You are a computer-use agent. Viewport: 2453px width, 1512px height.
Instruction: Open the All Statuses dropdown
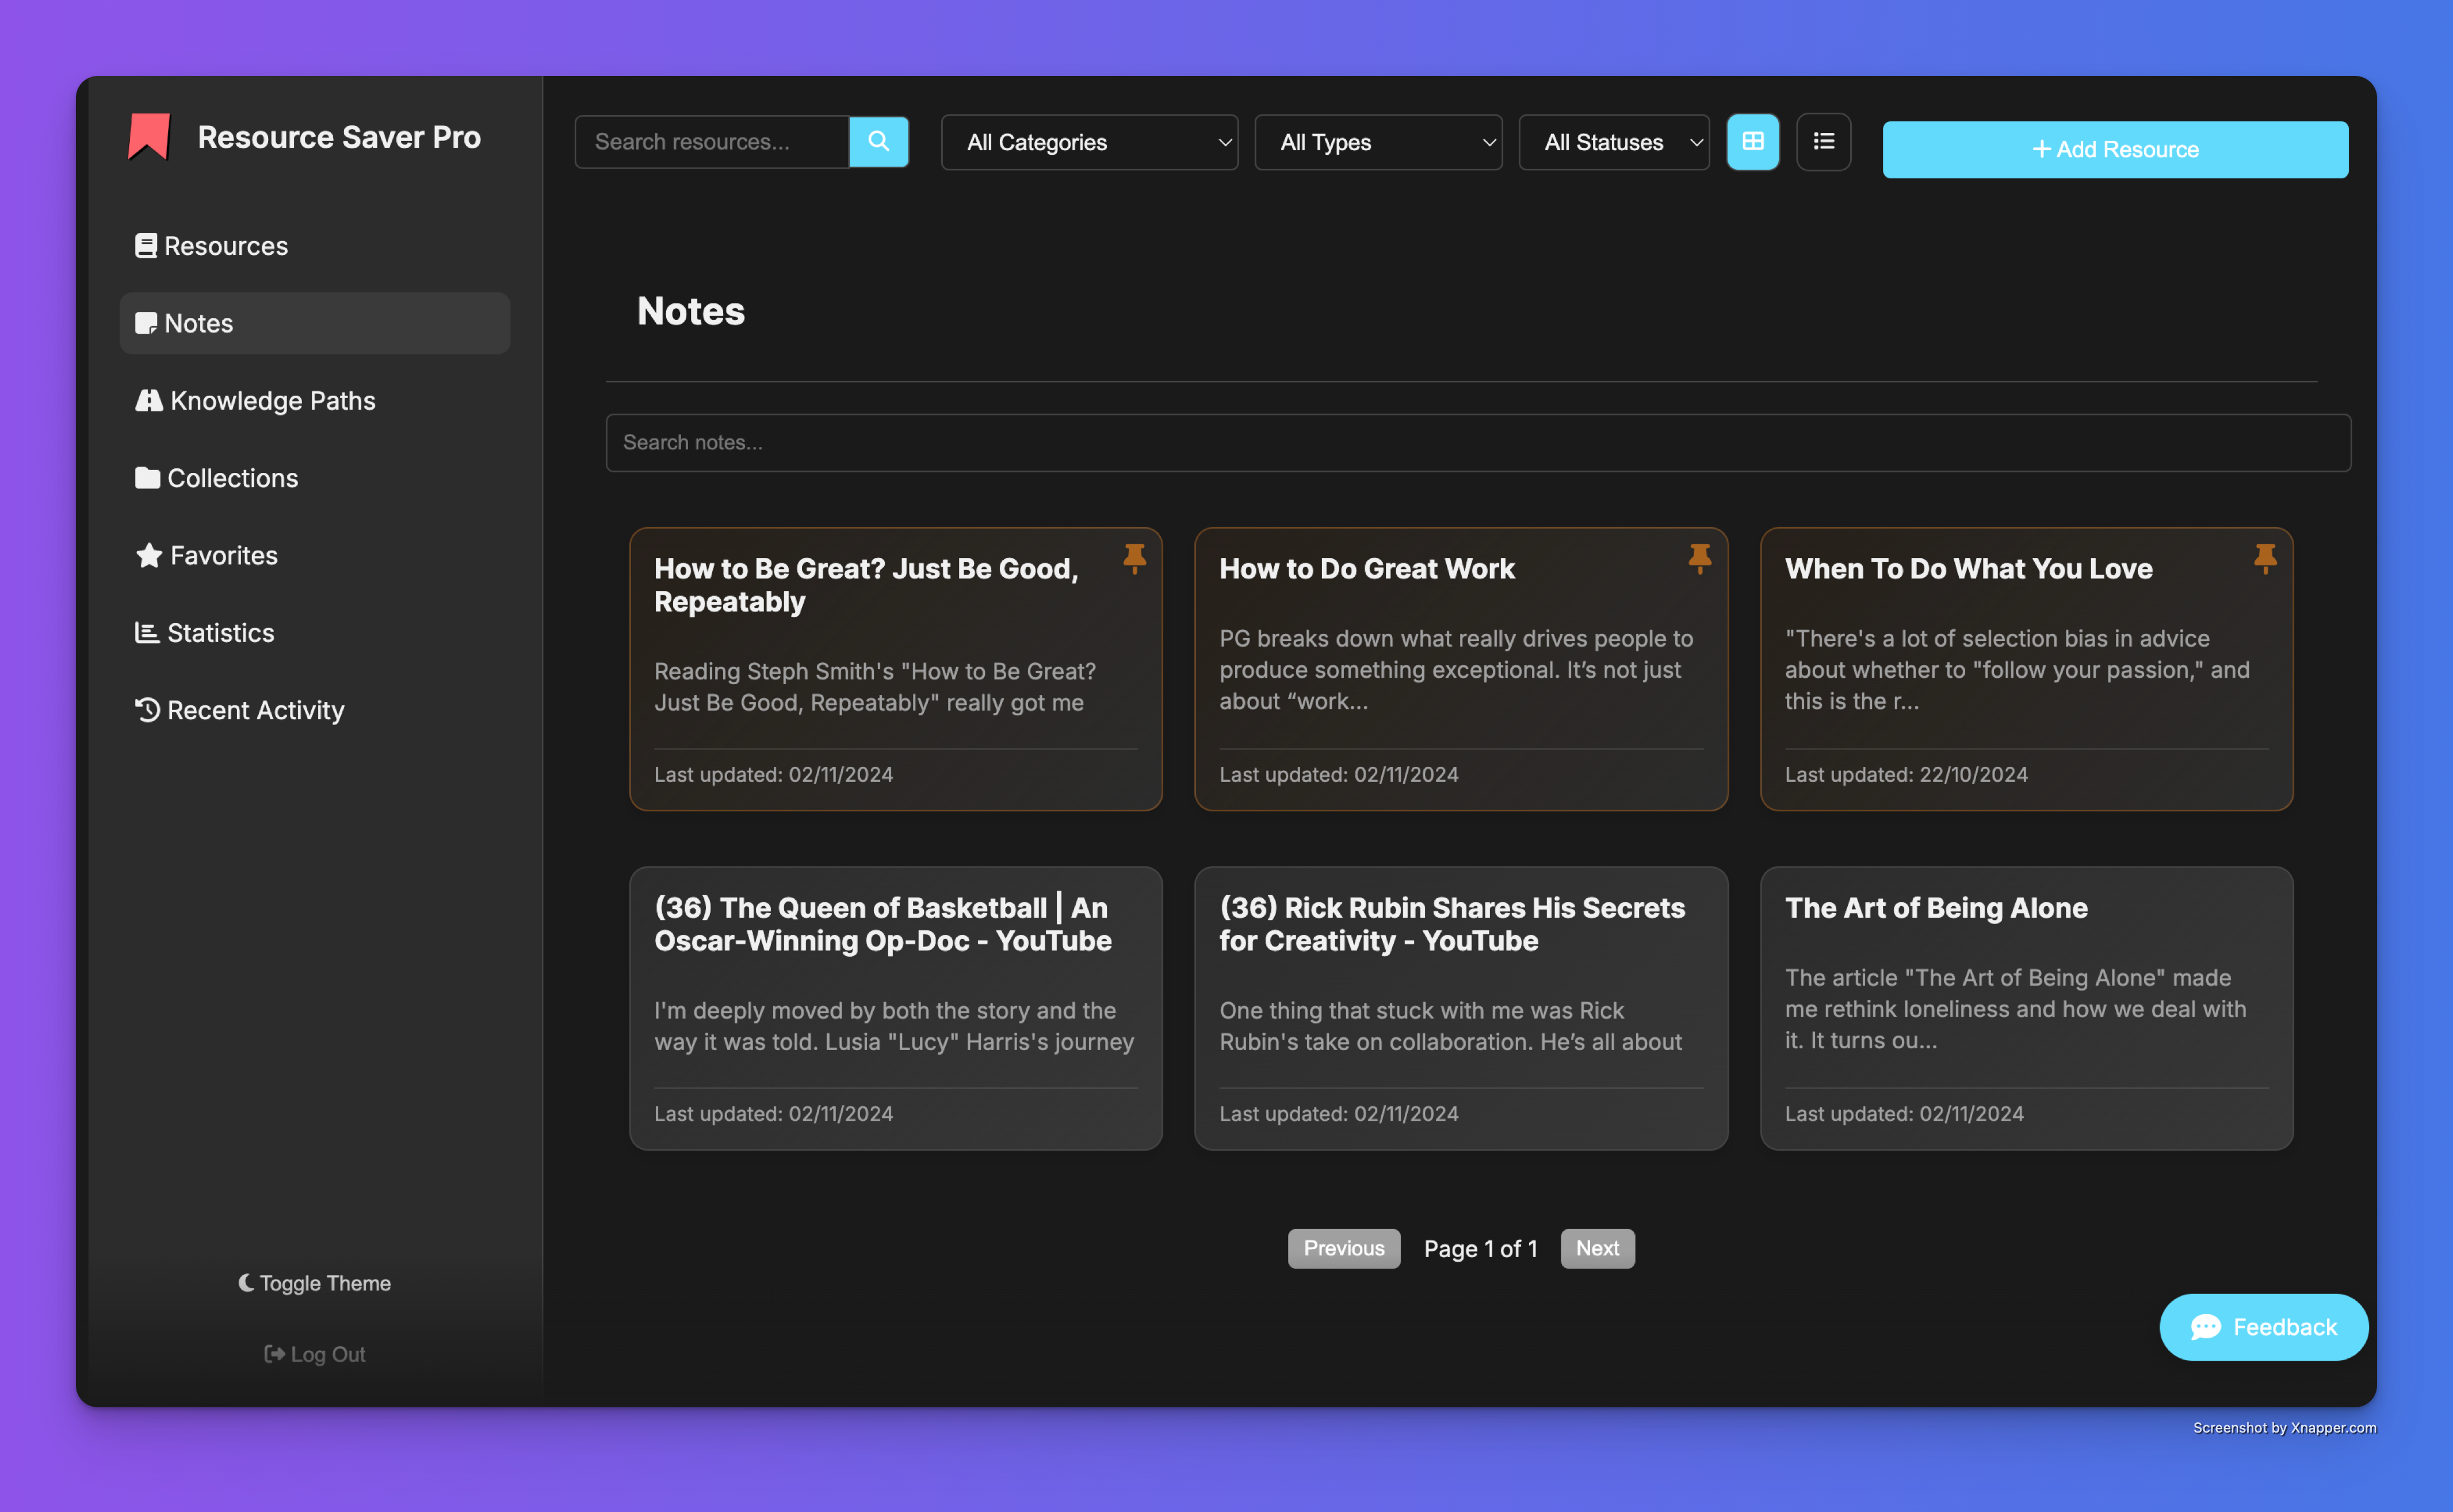(1613, 142)
